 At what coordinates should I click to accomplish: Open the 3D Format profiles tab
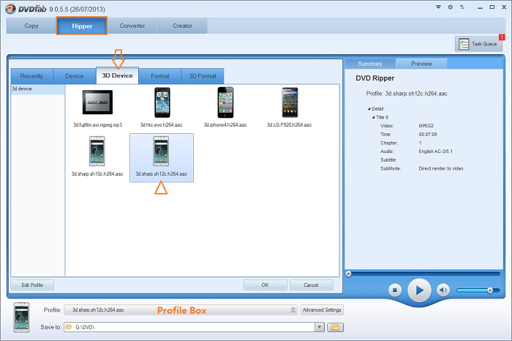pyautogui.click(x=203, y=76)
